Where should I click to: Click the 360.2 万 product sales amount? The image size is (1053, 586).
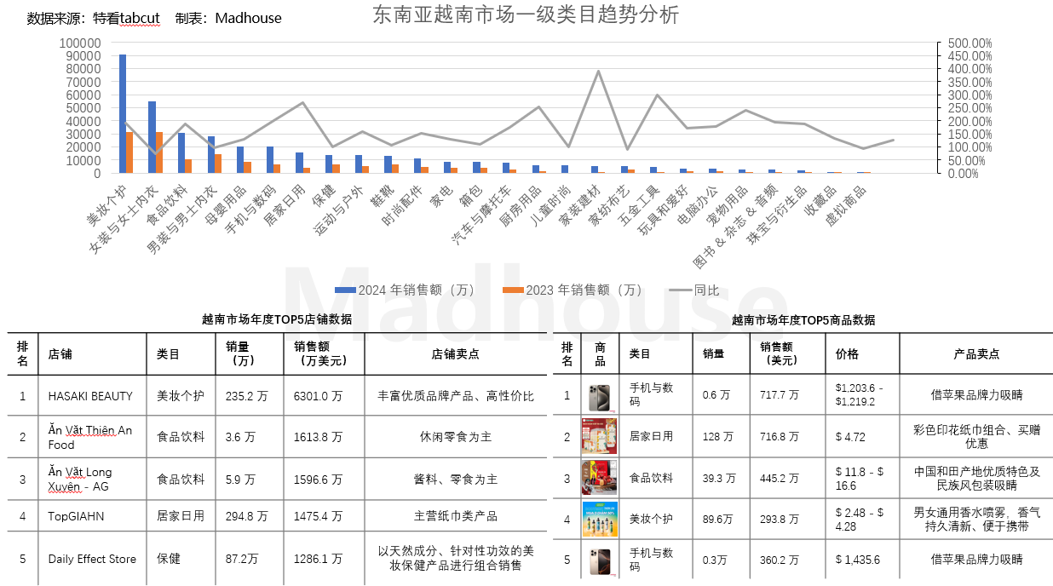pyautogui.click(x=780, y=560)
